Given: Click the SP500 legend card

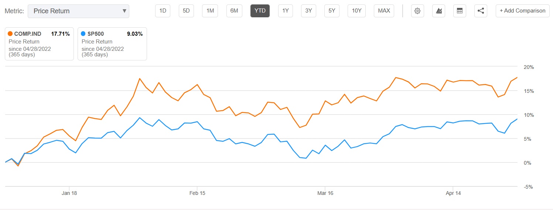Looking at the screenshot, I should click(112, 43).
